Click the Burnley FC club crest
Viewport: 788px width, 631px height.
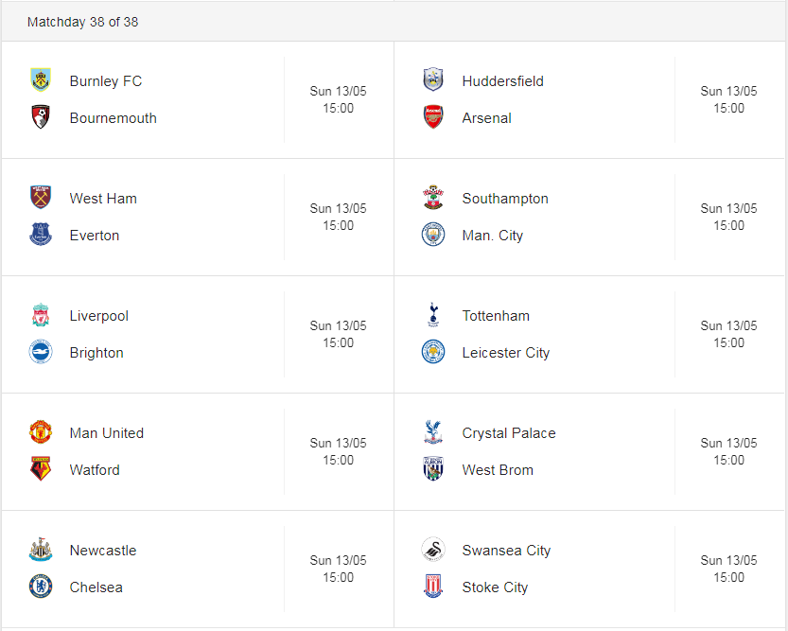point(41,80)
